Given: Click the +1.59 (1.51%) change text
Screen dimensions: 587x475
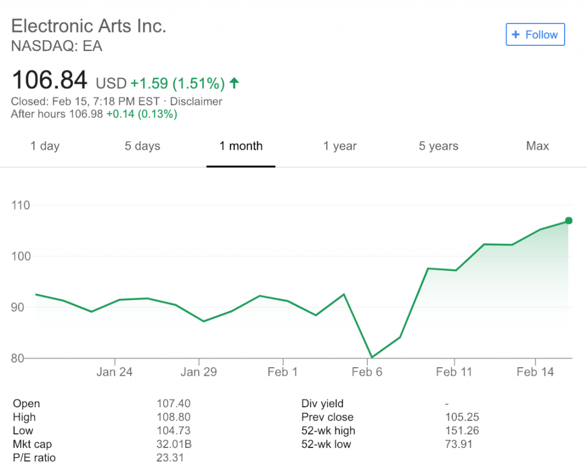Looking at the screenshot, I should click(178, 83).
